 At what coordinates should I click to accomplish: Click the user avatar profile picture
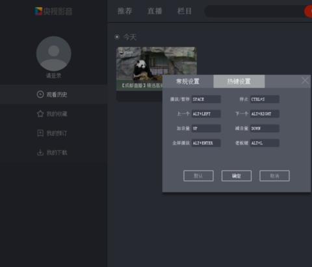pyautogui.click(x=53, y=54)
